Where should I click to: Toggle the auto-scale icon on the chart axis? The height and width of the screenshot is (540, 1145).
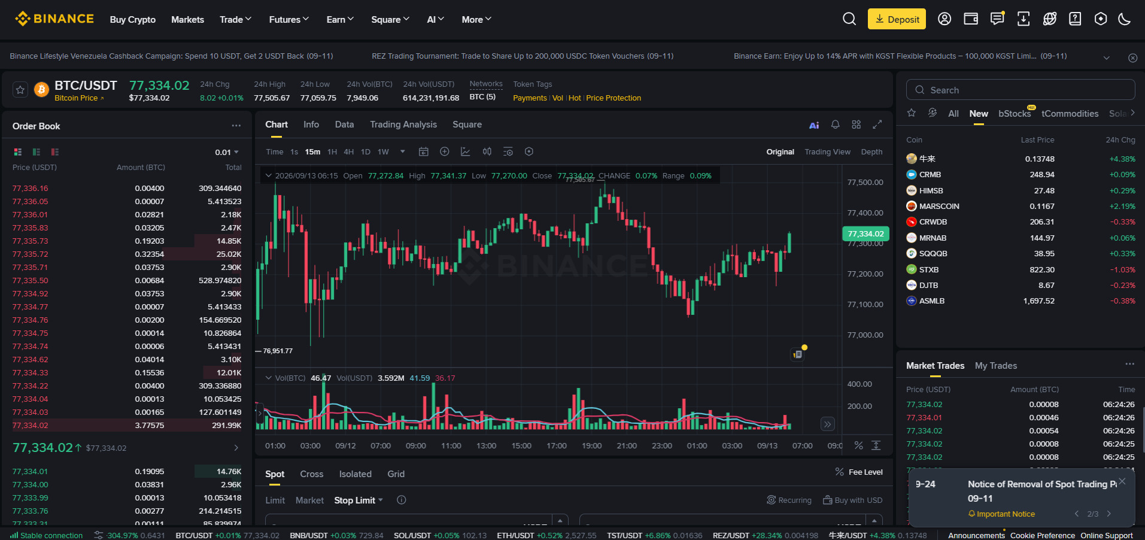click(876, 445)
